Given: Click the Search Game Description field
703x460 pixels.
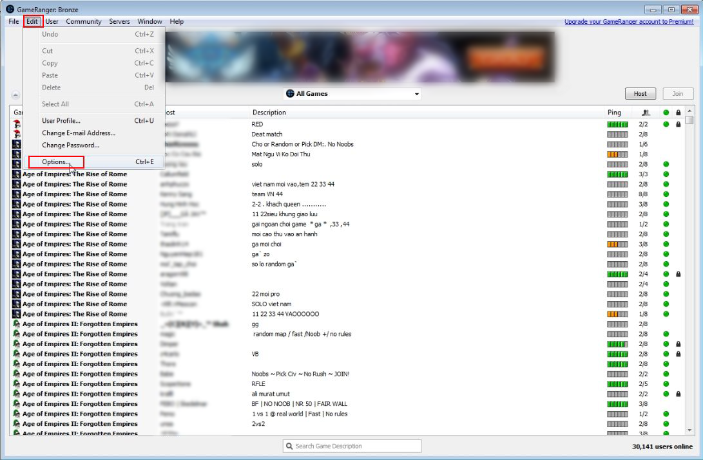Looking at the screenshot, I should click(352, 446).
